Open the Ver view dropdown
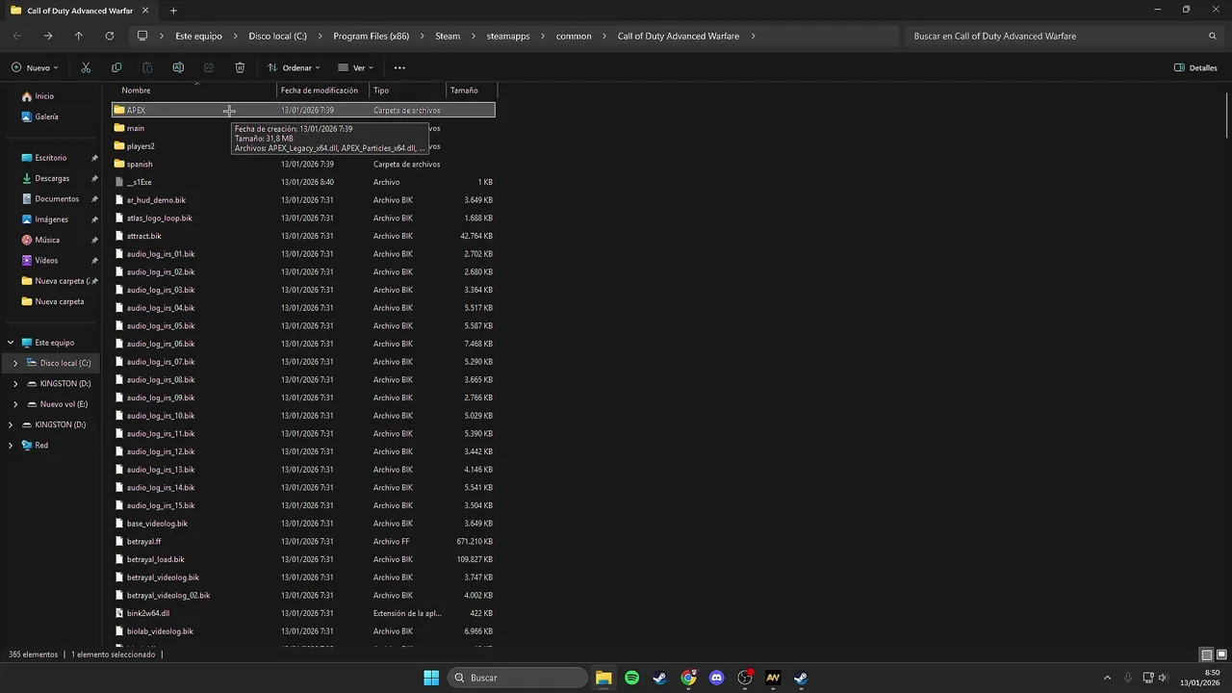Screen dimensions: 1232x693 [355, 67]
